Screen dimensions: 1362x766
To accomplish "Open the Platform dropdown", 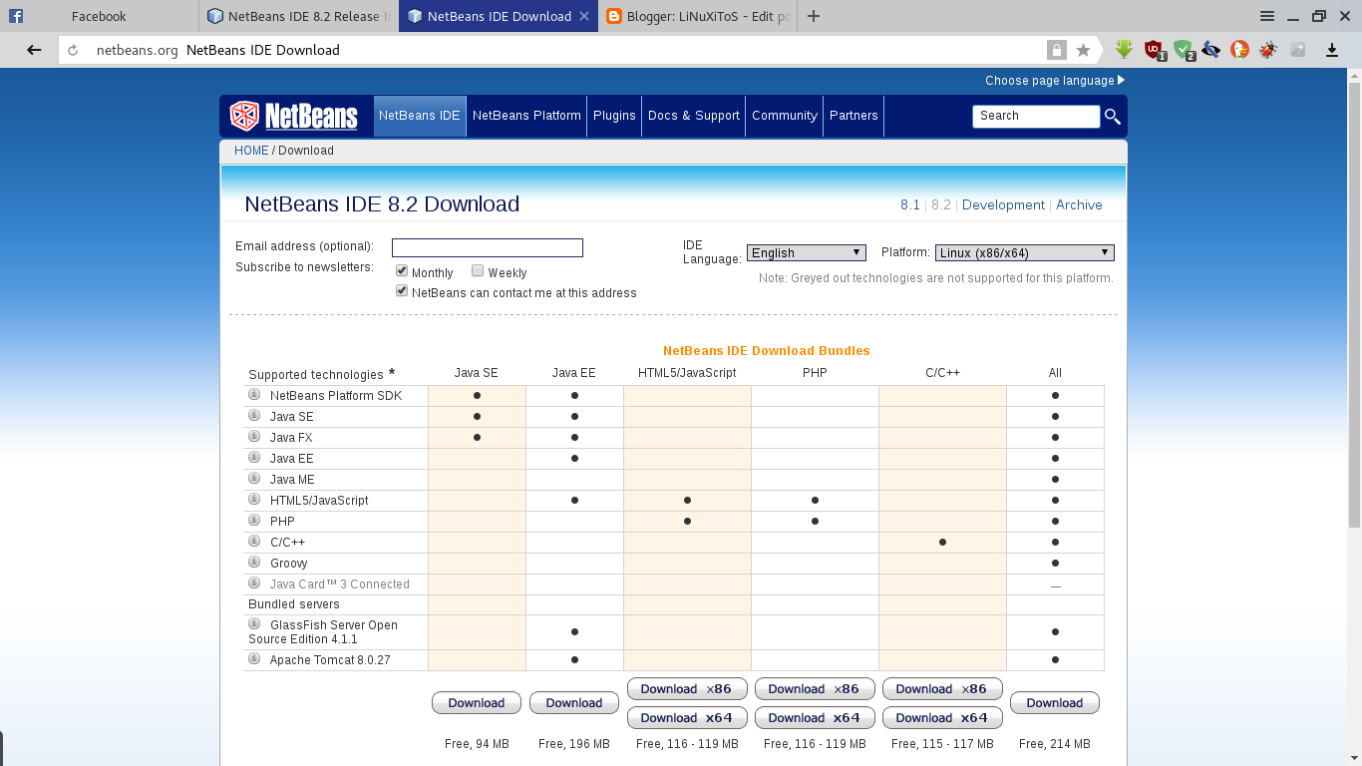I will tap(1024, 252).
